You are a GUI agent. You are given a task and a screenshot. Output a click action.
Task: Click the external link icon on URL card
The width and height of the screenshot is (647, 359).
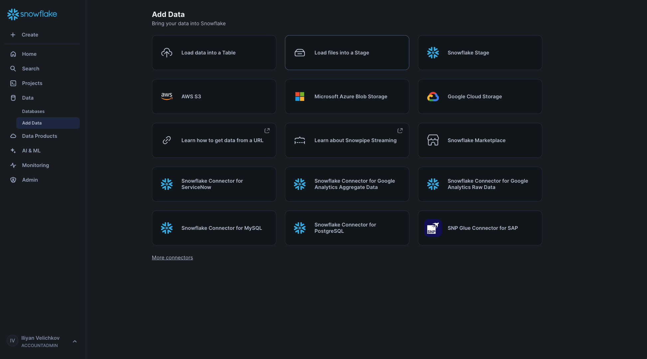pos(267,131)
